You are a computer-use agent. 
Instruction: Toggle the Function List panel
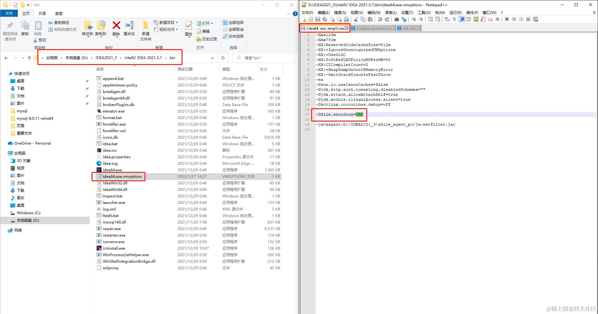click(483, 19)
